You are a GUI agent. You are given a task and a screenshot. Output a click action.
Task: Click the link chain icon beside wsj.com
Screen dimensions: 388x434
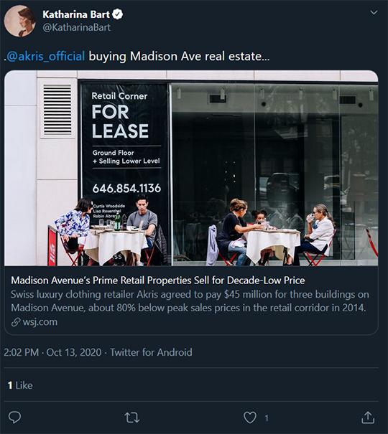(x=16, y=322)
